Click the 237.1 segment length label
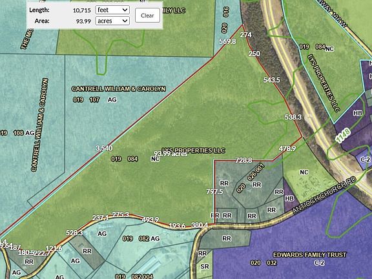The width and height of the screenshot is (372, 279). coord(101,218)
